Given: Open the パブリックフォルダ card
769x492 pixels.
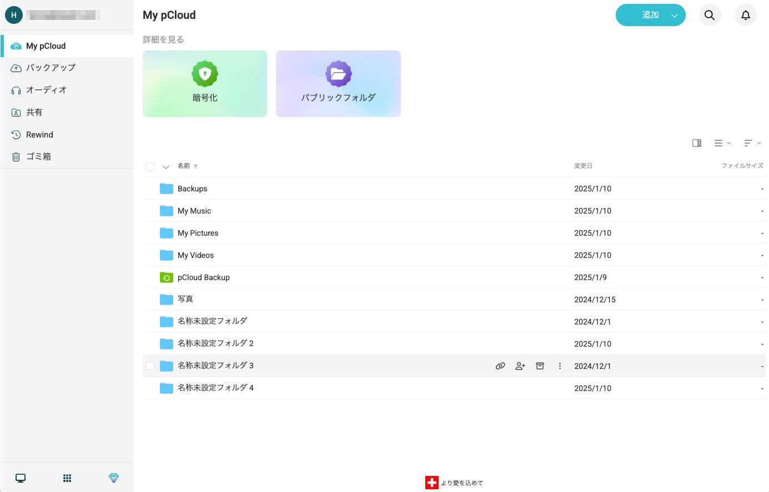Looking at the screenshot, I should [339, 84].
